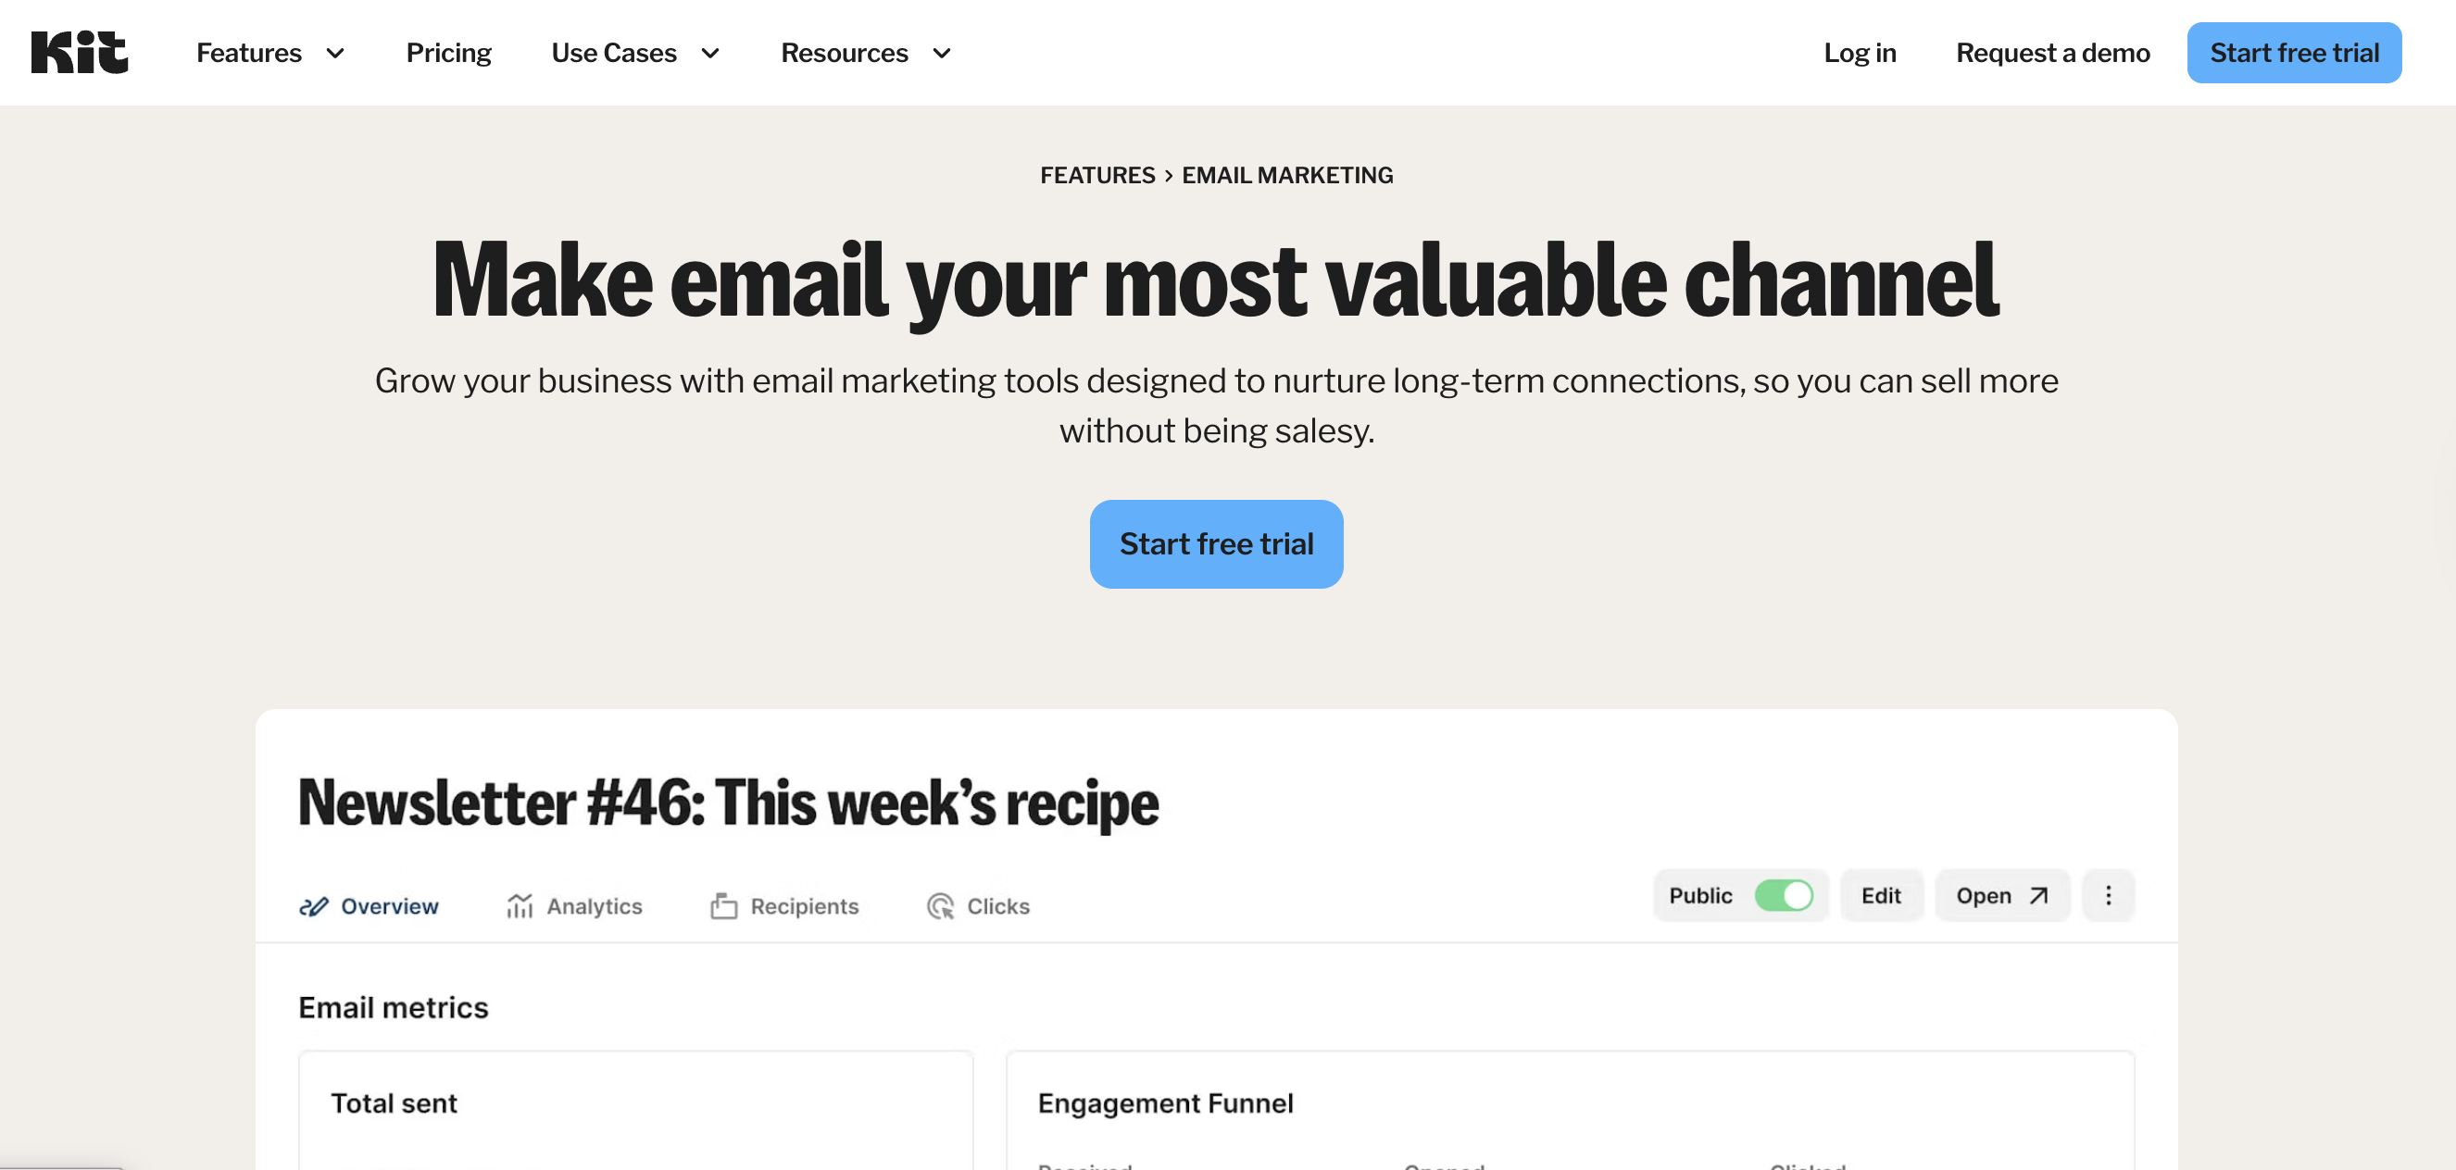Click the Analytics chart icon
Screen dimensions: 2456x1170
tap(520, 906)
